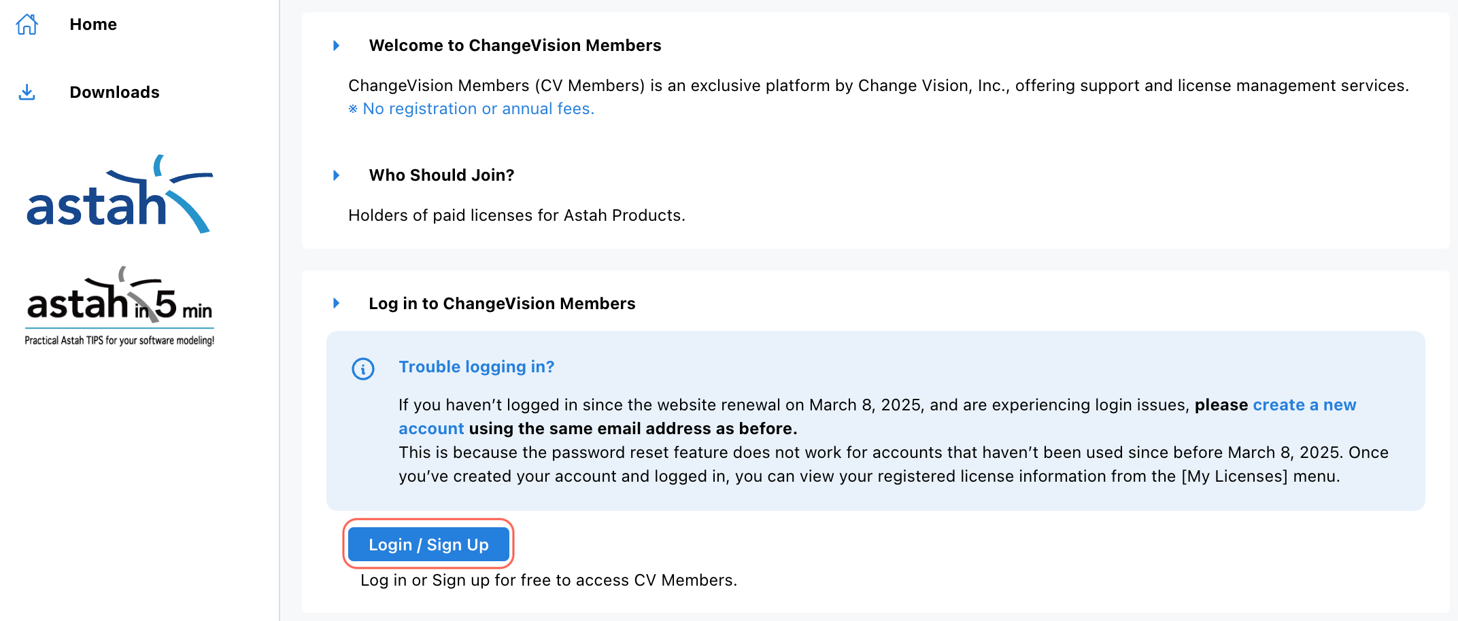Click the 'Trouble logging in?' heading
Viewport: 1458px width, 621px height.
click(477, 367)
